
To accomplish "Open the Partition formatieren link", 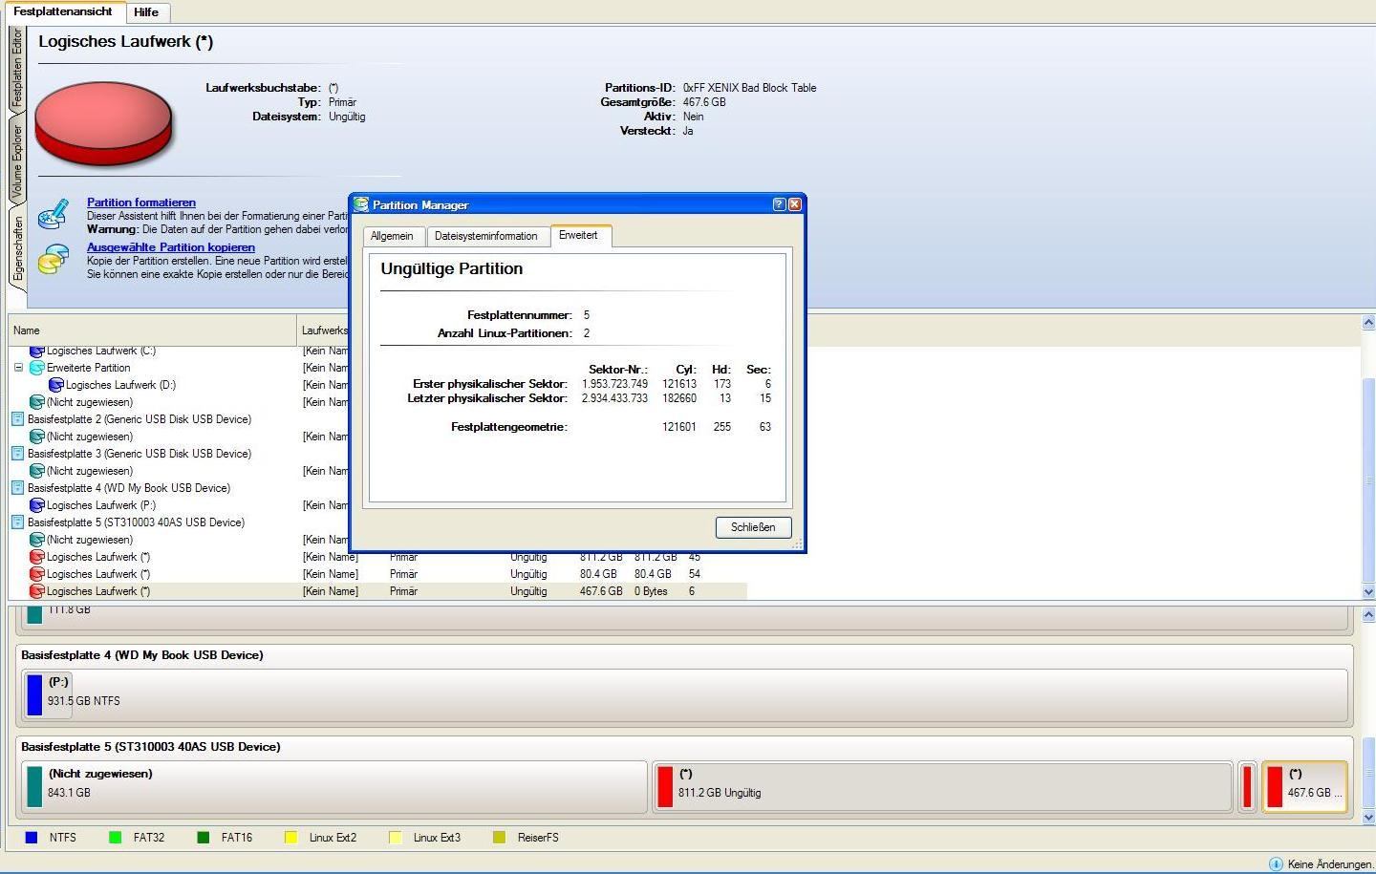I will click(x=141, y=203).
